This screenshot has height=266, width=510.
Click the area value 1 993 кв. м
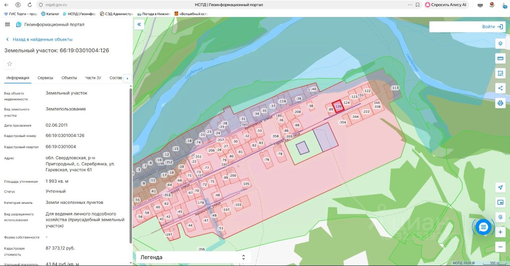57,181
